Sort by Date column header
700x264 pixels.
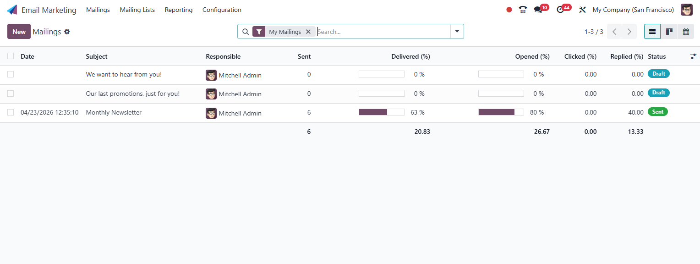tap(27, 56)
